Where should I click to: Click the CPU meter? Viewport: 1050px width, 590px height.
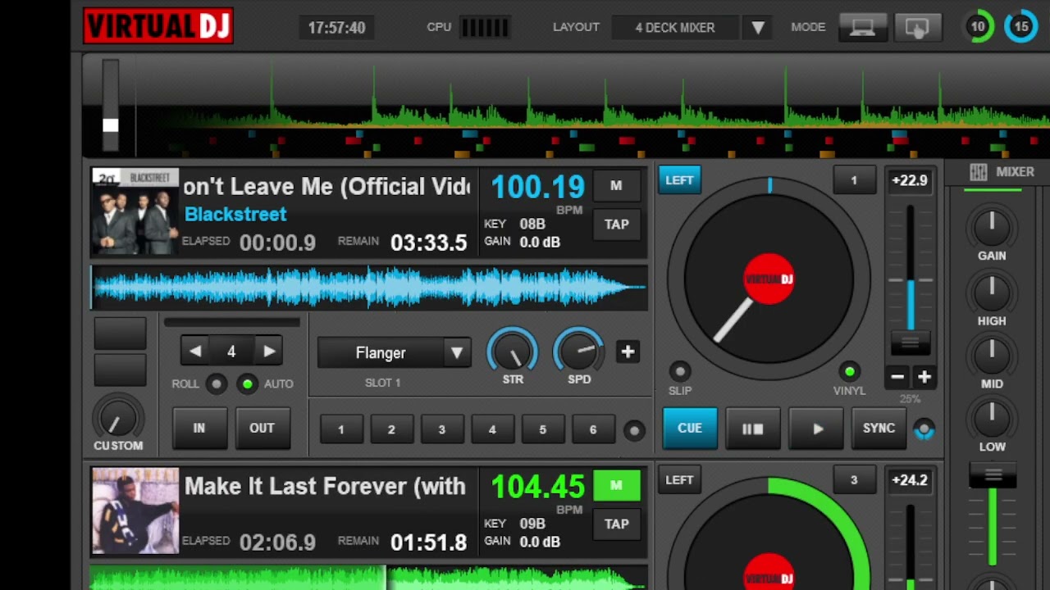click(485, 27)
